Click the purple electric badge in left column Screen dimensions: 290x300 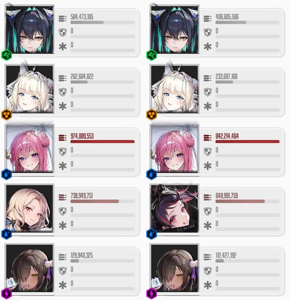click(7, 293)
